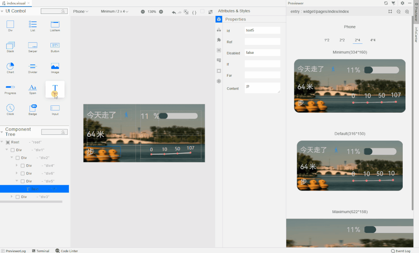Screen dimensions: 419x253
Task: Click the UI Control search box
Action: tap(54, 11)
